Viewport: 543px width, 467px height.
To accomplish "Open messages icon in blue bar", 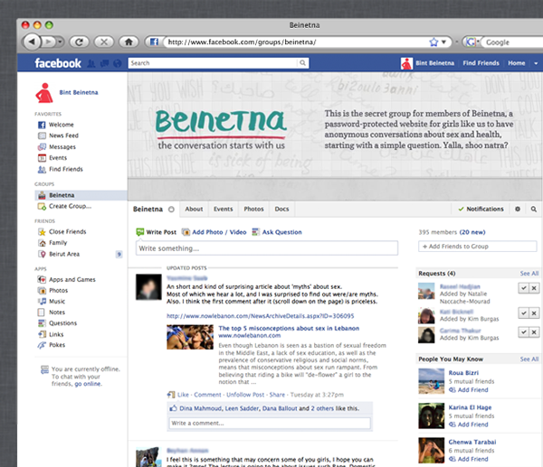I will coord(104,63).
